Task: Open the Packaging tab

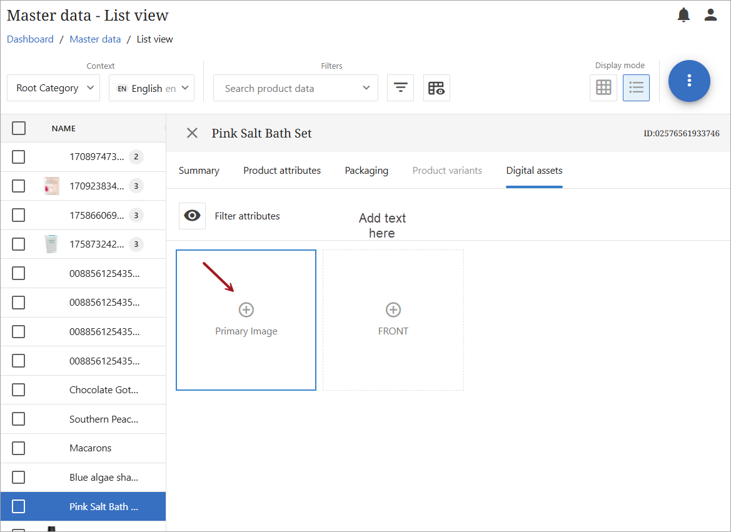Action: coord(366,171)
